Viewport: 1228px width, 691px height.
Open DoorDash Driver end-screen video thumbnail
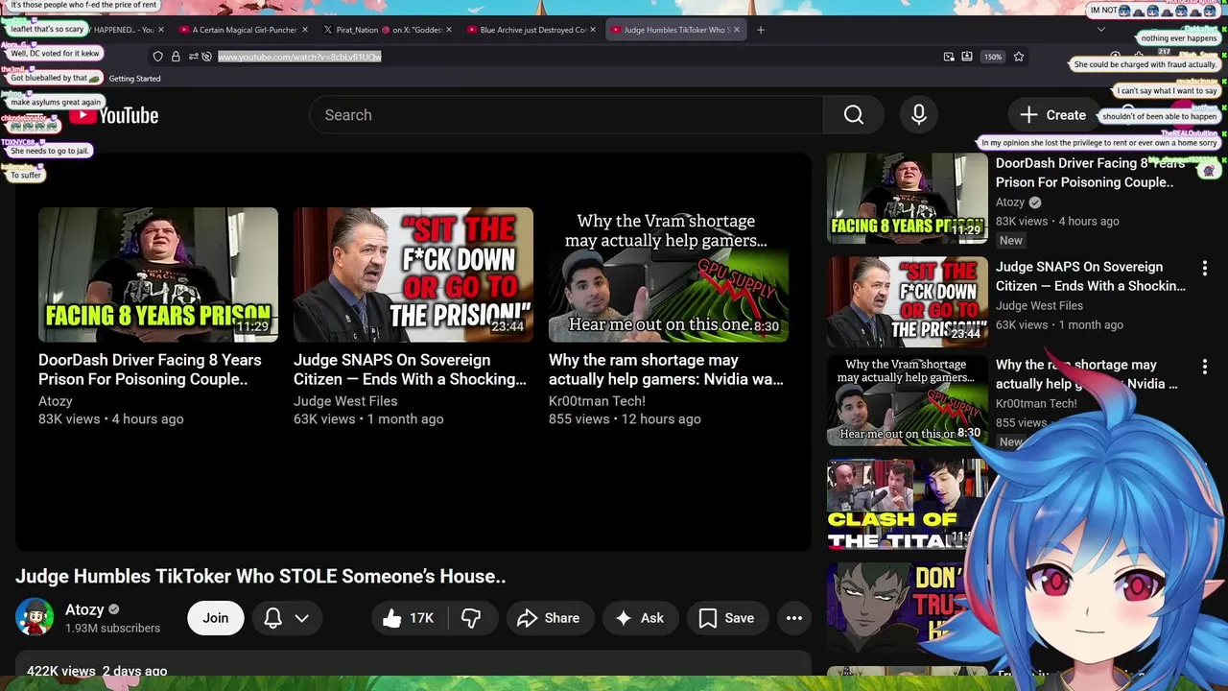point(158,274)
